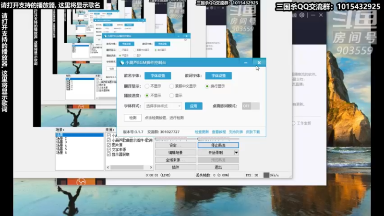384x216 pixels.
Task: Click 开始录制 in OBS window
Action: tap(216, 153)
